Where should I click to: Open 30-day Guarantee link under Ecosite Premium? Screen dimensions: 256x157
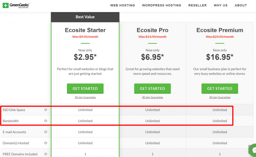click(220, 97)
